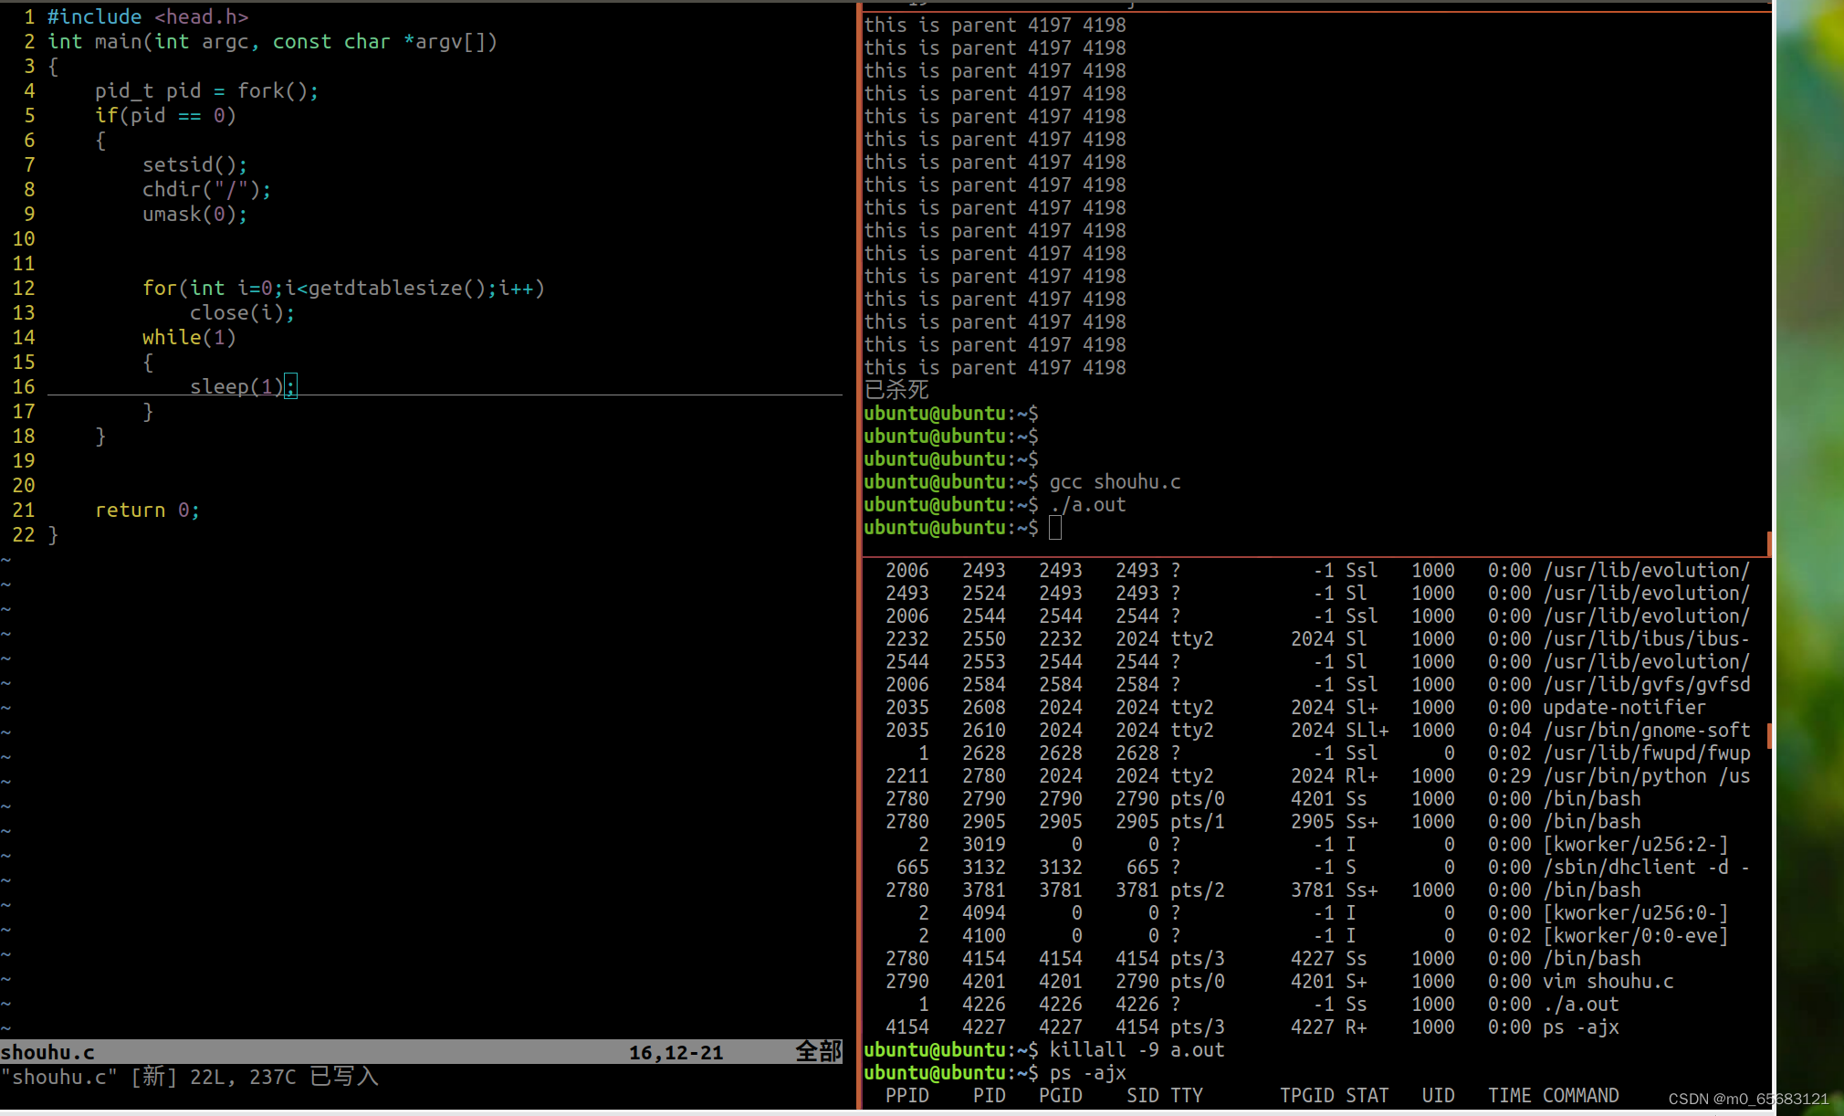Click the return 0; statement
Screen dimensions: 1844x1116
(x=146, y=510)
